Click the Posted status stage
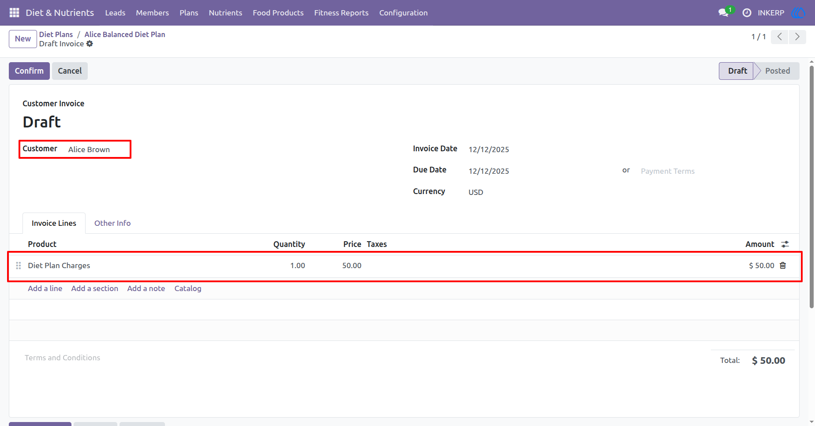815x426 pixels. (777, 71)
